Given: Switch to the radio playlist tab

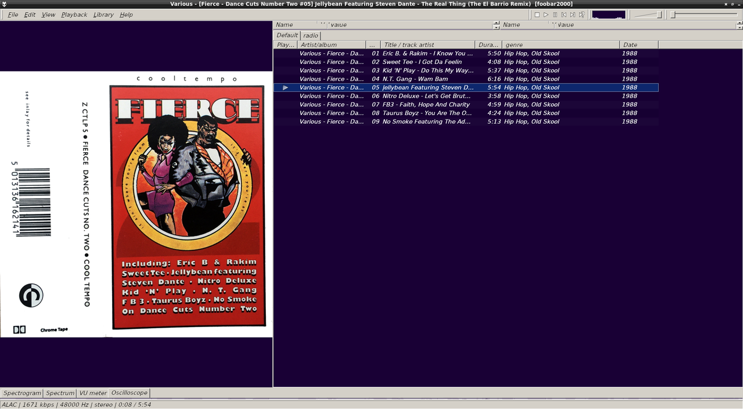Looking at the screenshot, I should pos(311,35).
